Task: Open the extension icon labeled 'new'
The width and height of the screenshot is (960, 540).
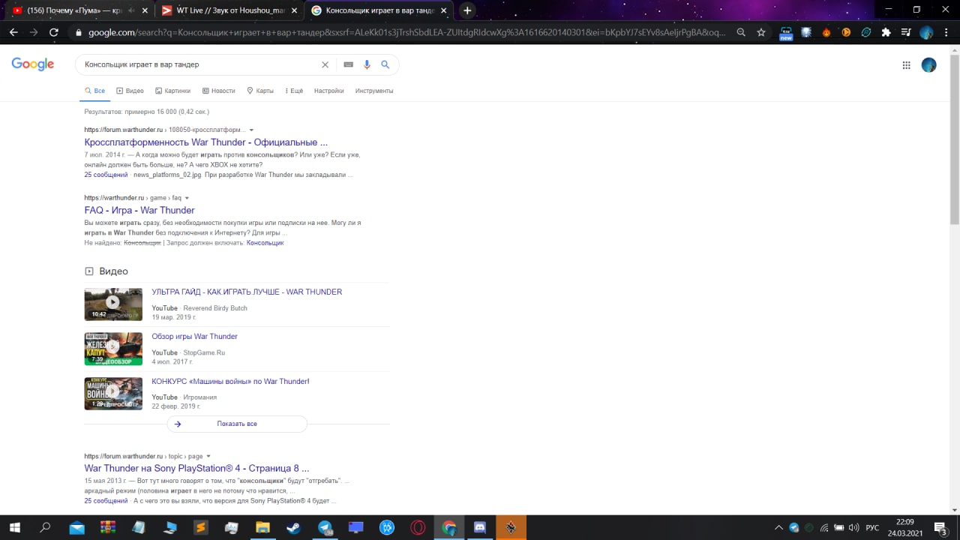Action: click(x=786, y=33)
